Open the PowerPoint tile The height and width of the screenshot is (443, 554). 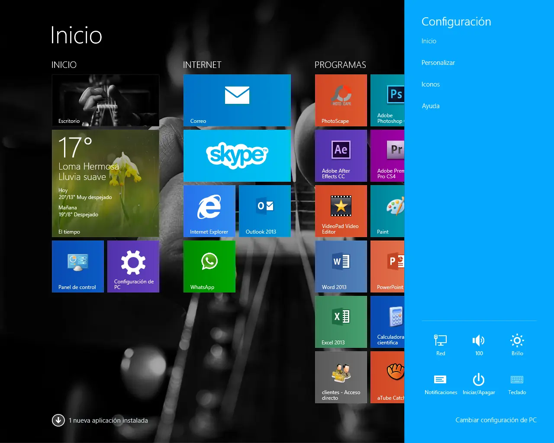click(387, 266)
